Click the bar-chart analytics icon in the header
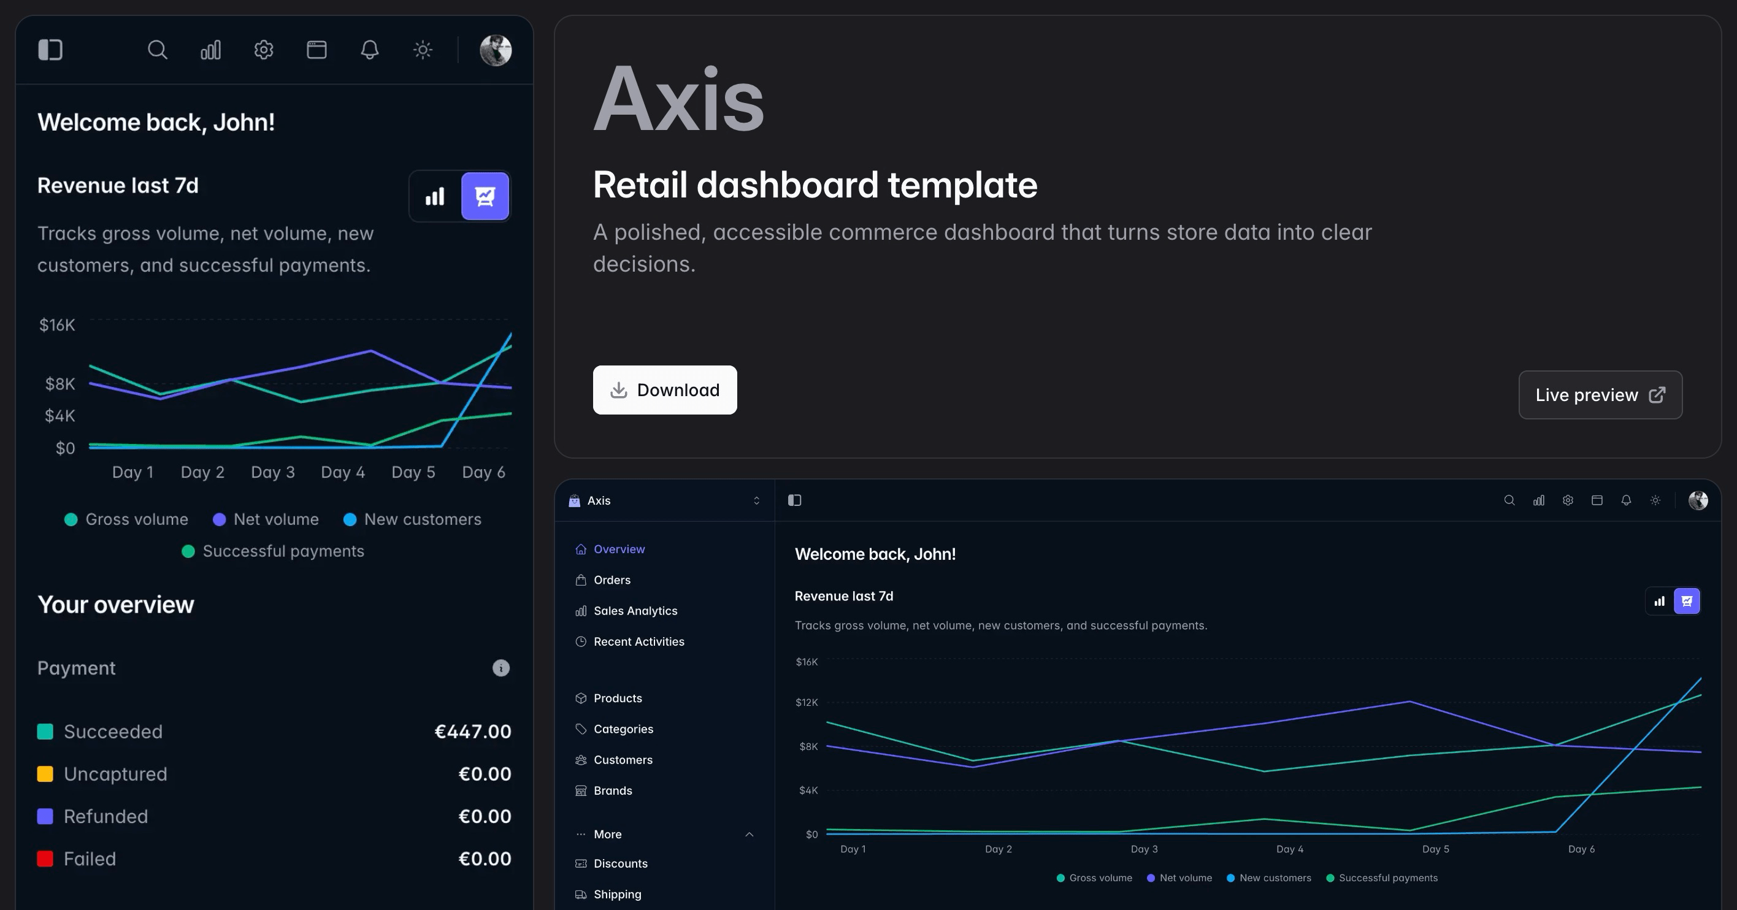Screen dimensions: 1737x910 (x=210, y=49)
